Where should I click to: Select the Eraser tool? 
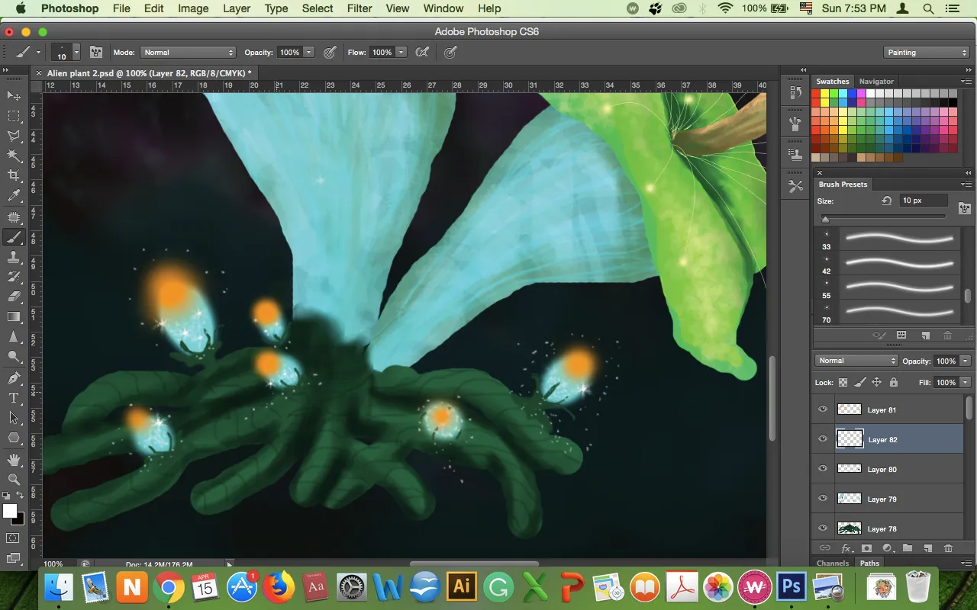coord(14,297)
